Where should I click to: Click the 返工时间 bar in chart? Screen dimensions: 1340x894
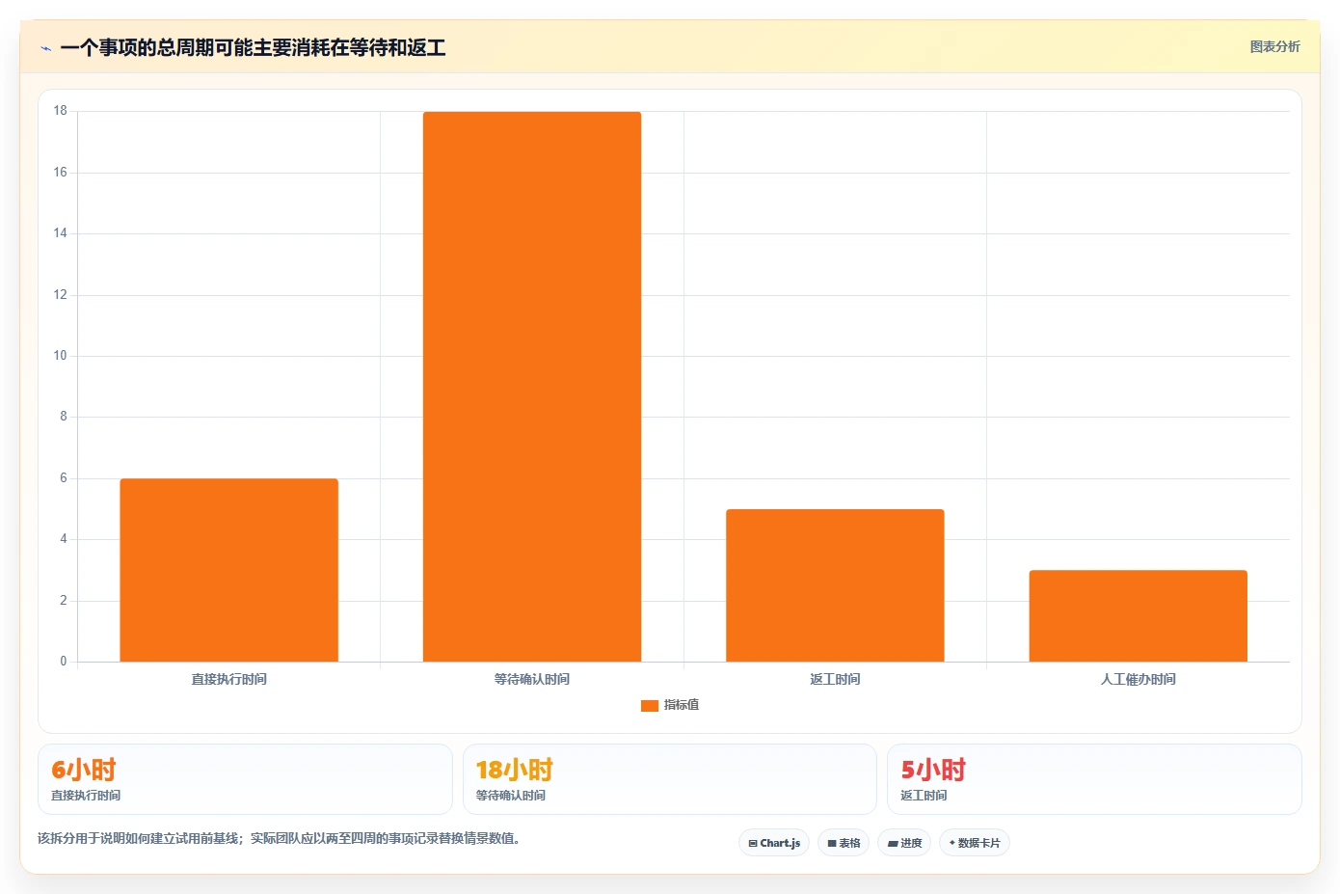835,585
